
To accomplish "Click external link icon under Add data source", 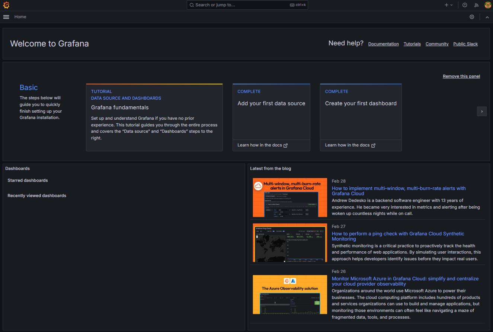I will click(x=286, y=145).
